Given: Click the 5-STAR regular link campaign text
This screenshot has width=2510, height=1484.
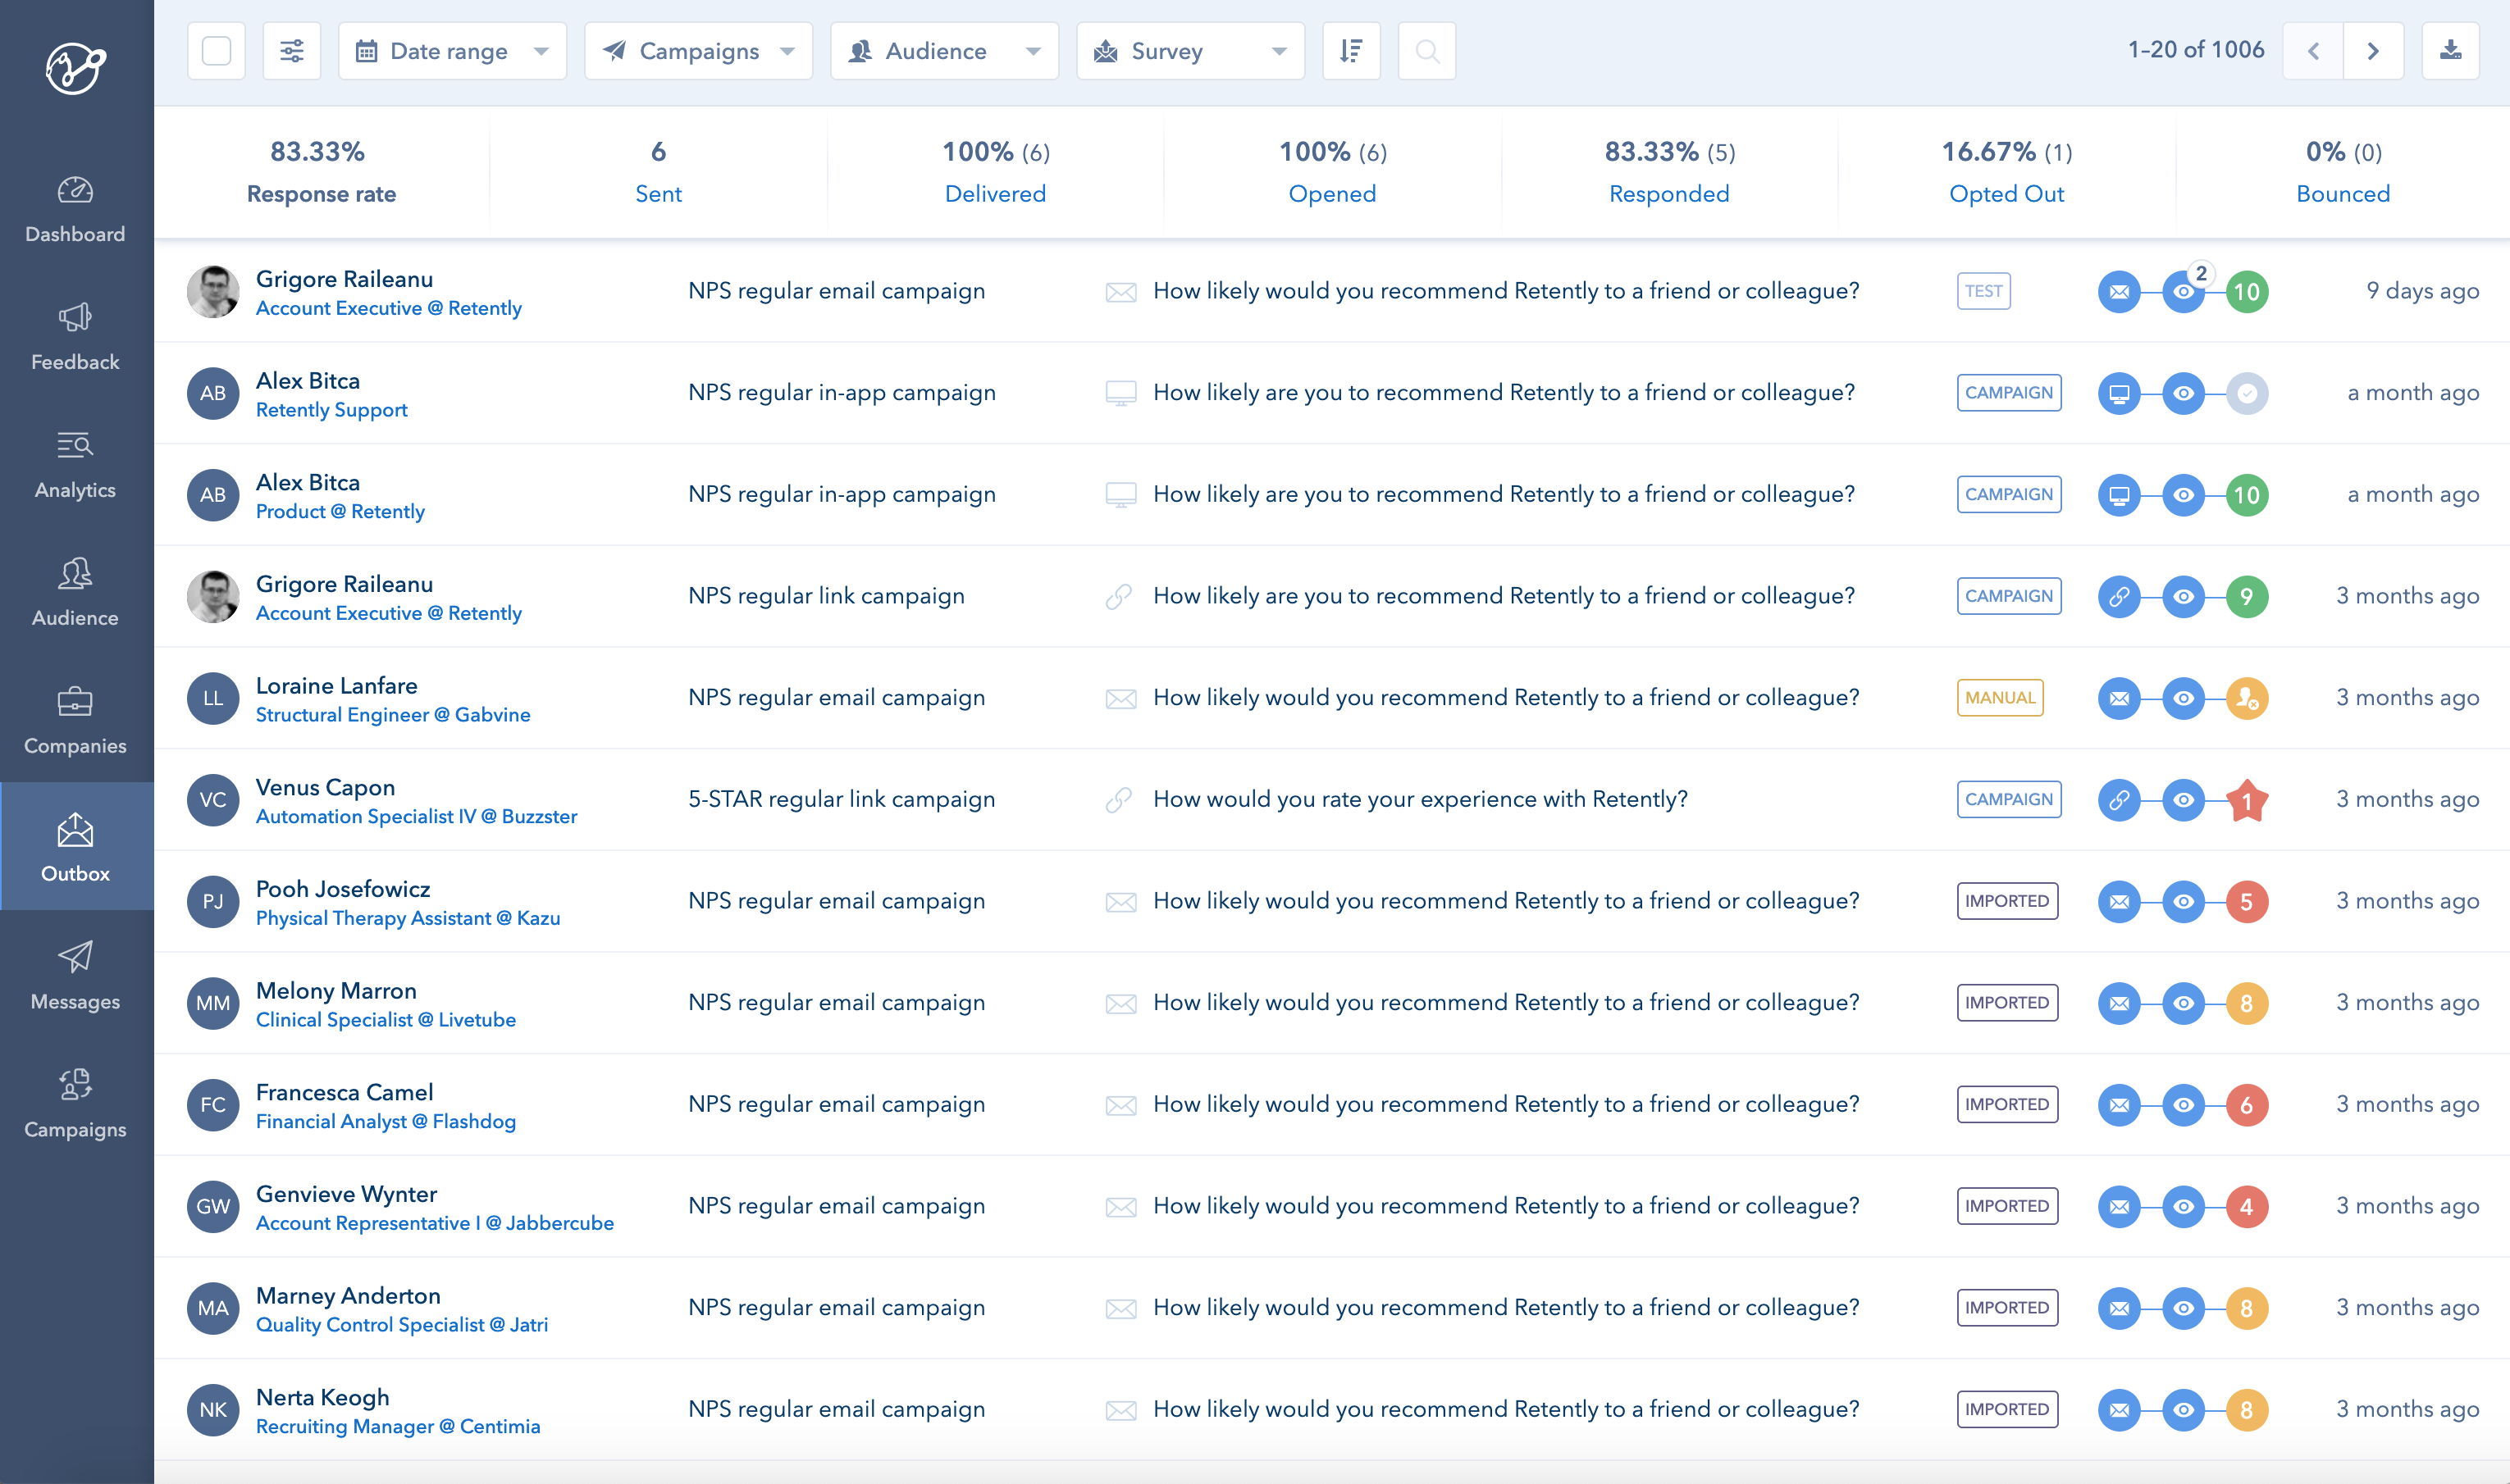Looking at the screenshot, I should pos(842,799).
